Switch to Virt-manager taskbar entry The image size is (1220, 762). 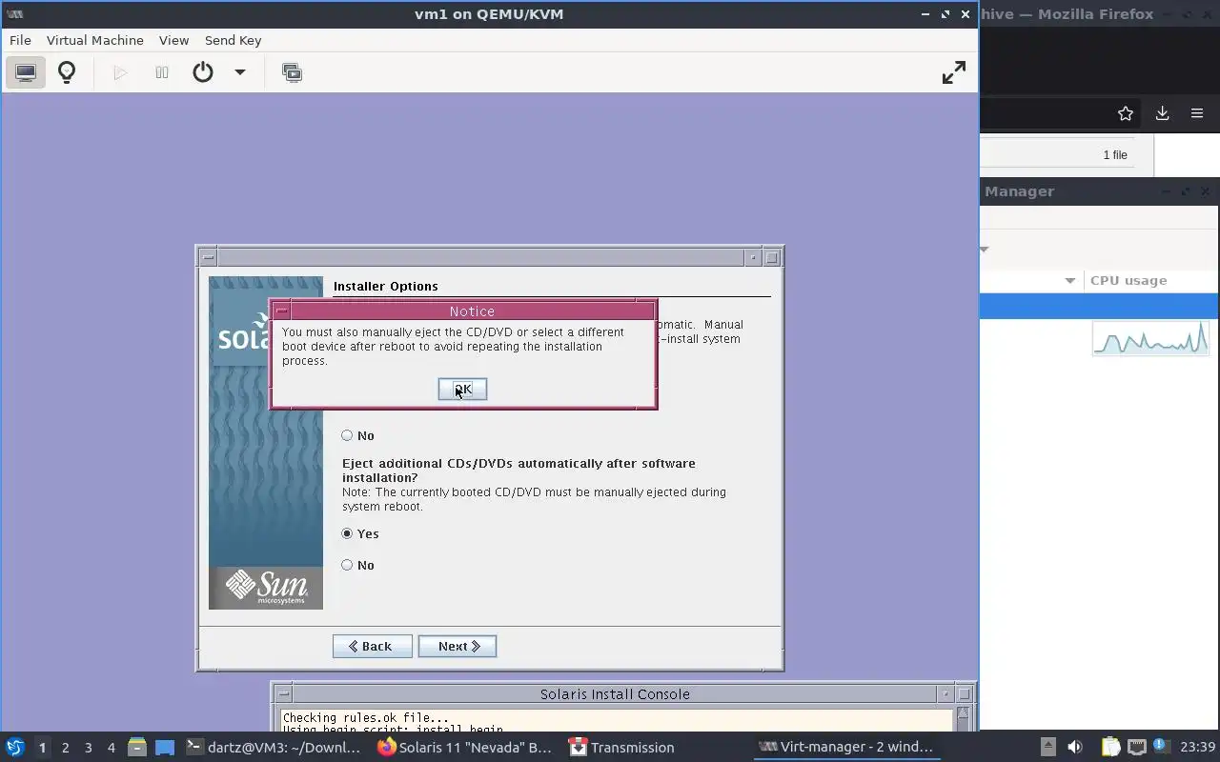[845, 748]
